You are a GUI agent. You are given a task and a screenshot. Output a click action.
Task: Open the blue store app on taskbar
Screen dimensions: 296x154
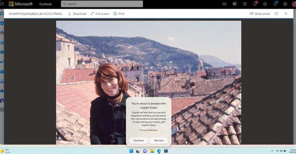click(166, 151)
